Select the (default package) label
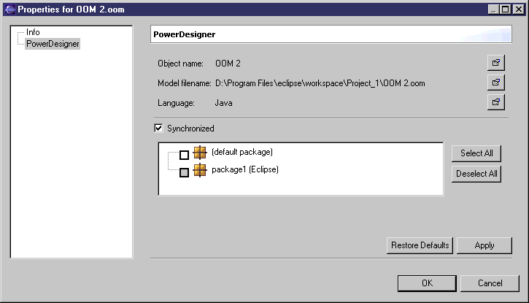The image size is (529, 303). (242, 153)
